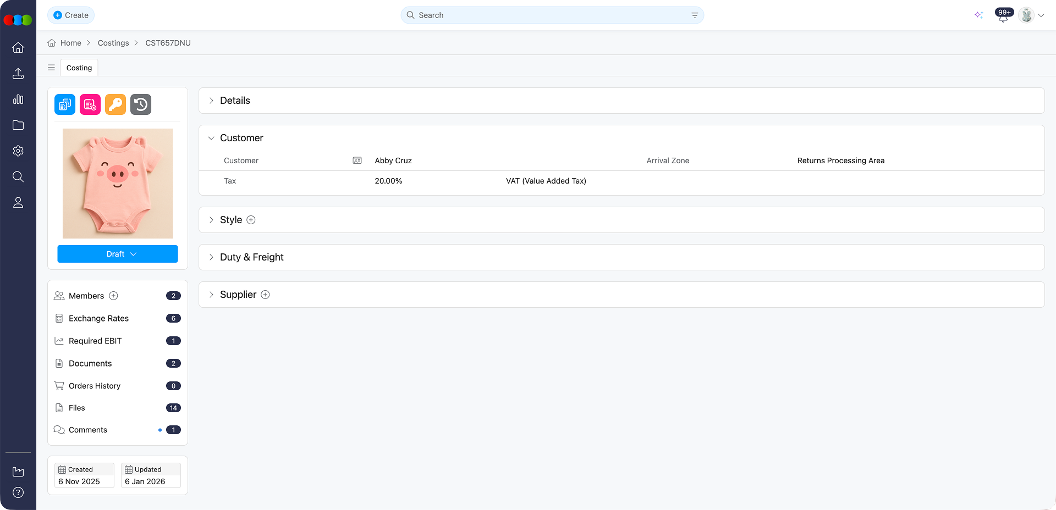Screen dimensions: 1056x510
Task: Open the bar chart icon in sidebar
Action: click(18, 99)
